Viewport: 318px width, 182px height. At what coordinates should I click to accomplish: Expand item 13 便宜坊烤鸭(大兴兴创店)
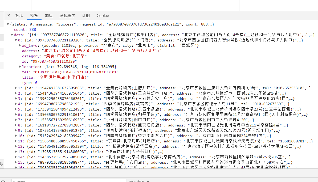point(16,152)
